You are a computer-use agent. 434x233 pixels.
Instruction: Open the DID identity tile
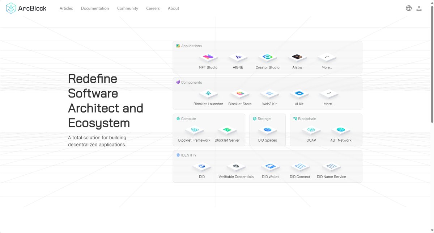coord(202,170)
